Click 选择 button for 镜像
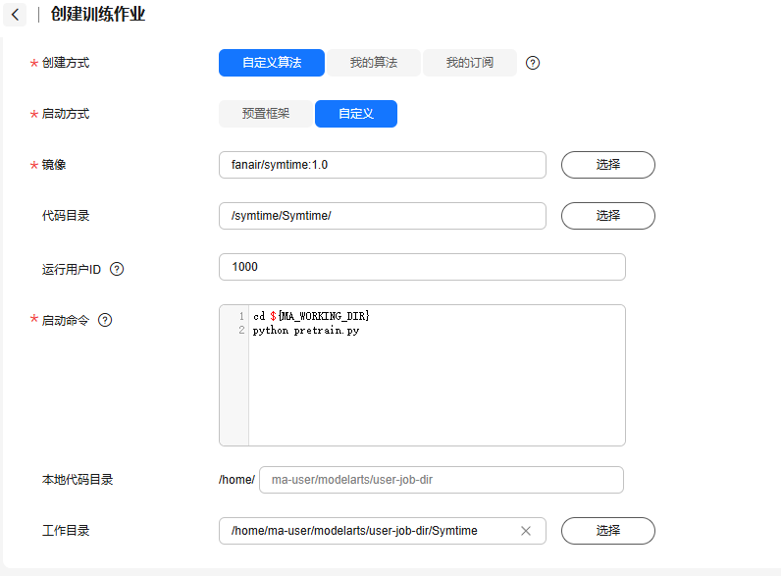The height and width of the screenshot is (576, 781). tap(607, 165)
